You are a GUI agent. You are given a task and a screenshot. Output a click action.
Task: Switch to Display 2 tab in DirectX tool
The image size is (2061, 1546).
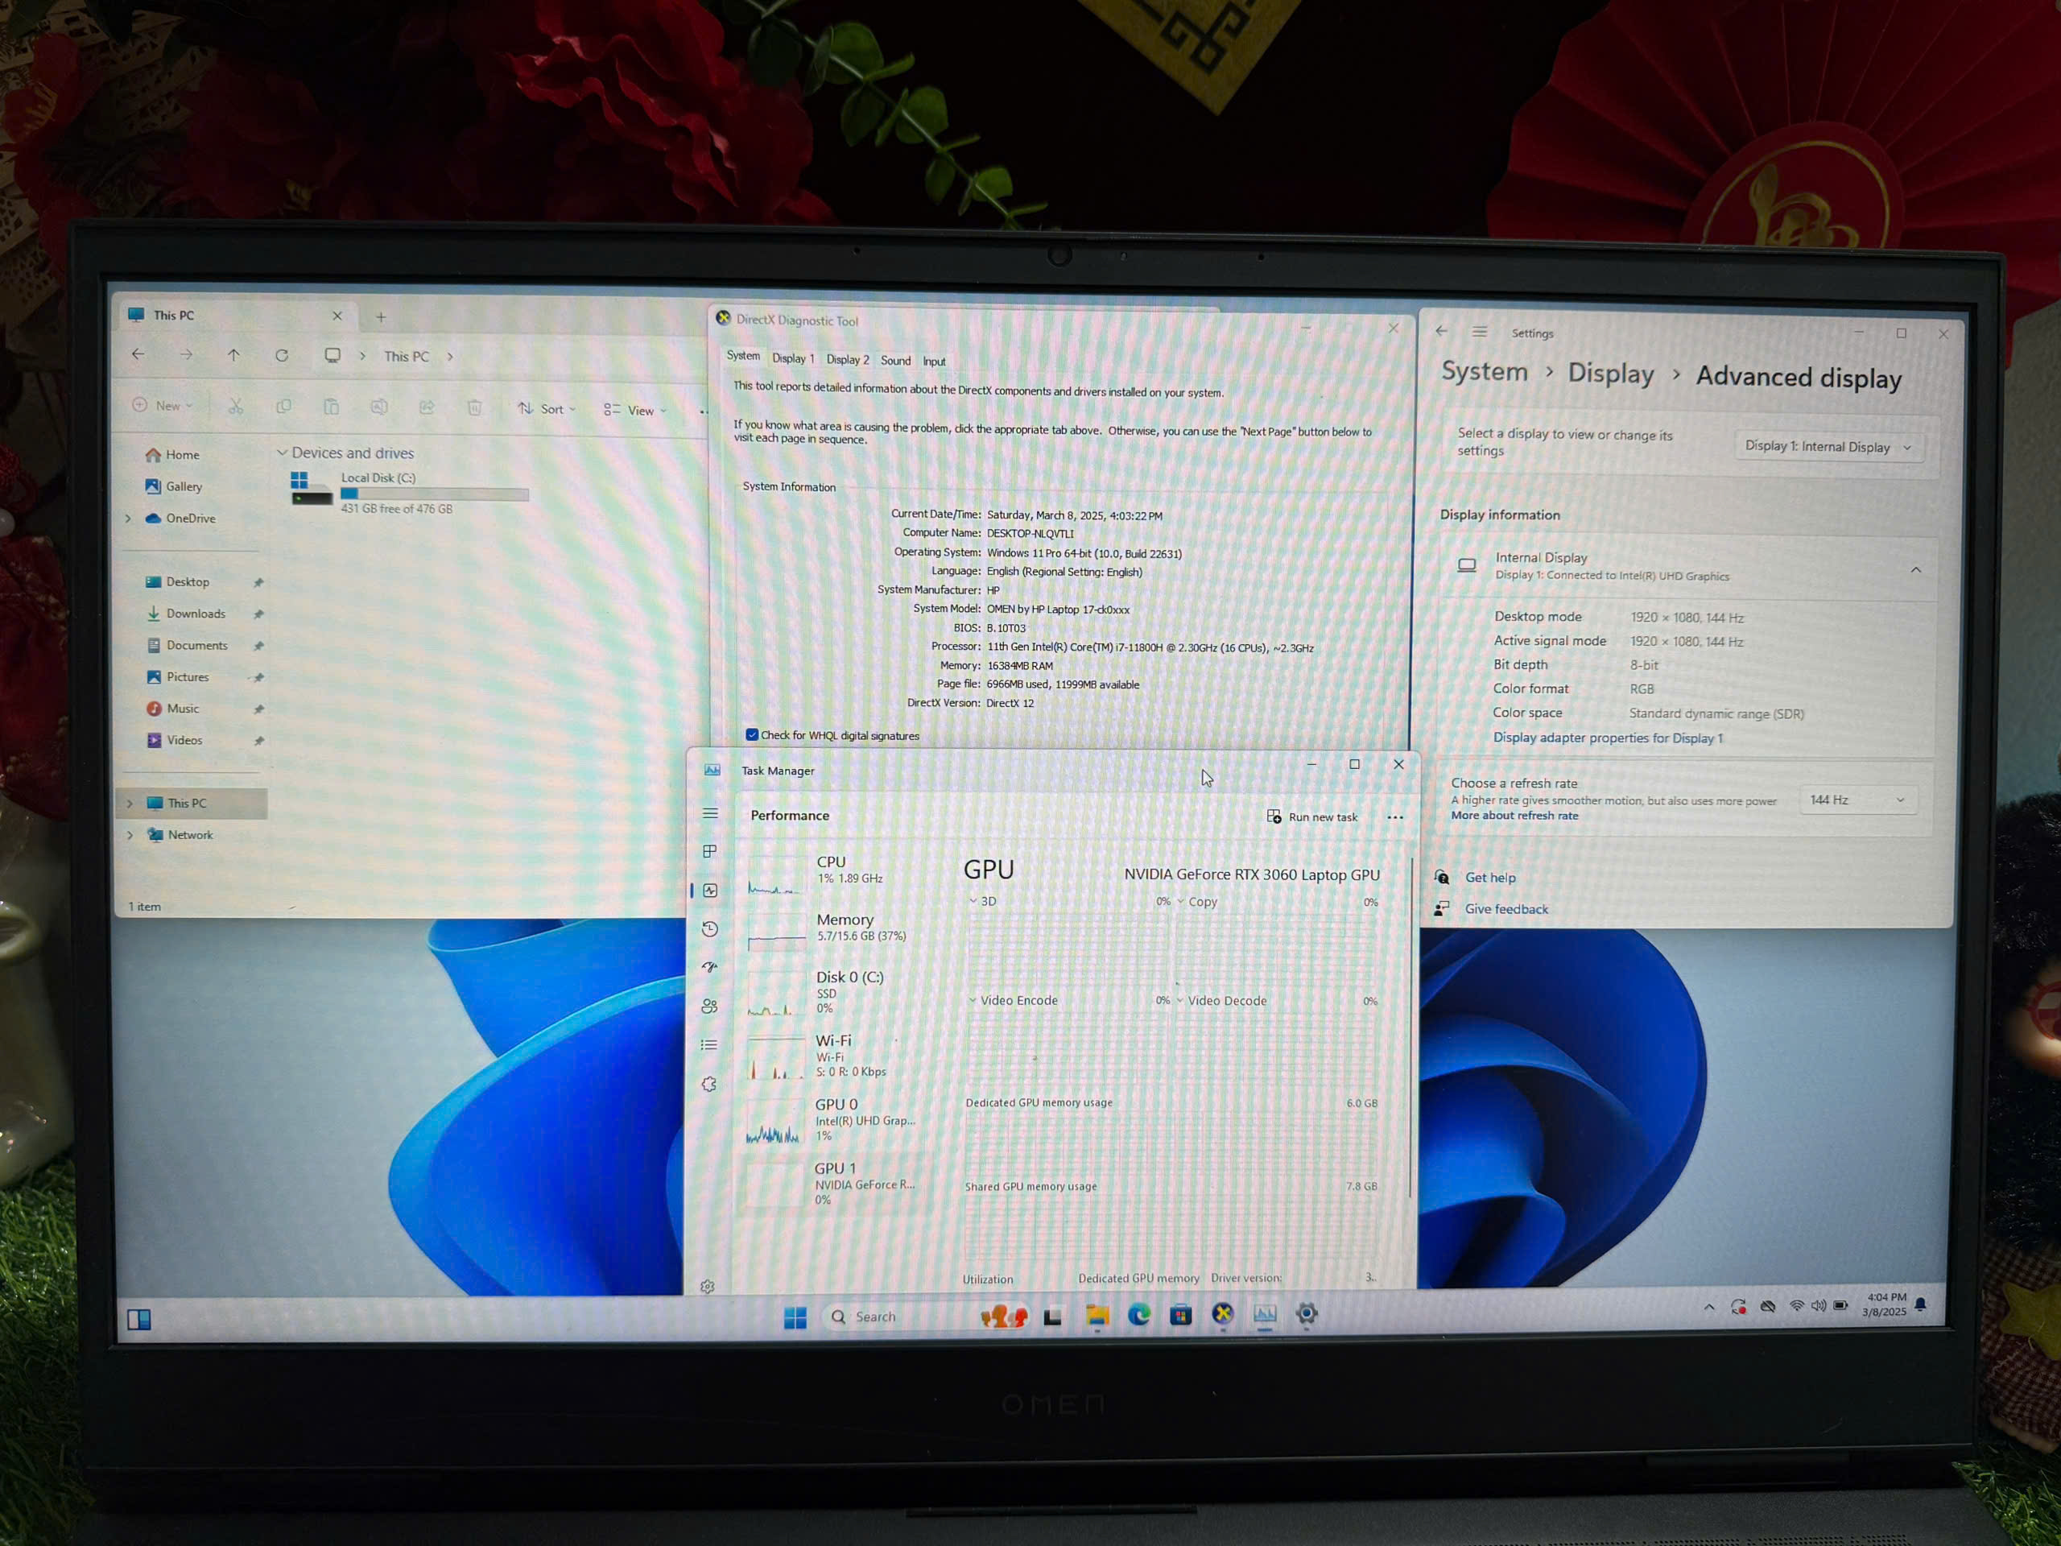click(x=847, y=359)
